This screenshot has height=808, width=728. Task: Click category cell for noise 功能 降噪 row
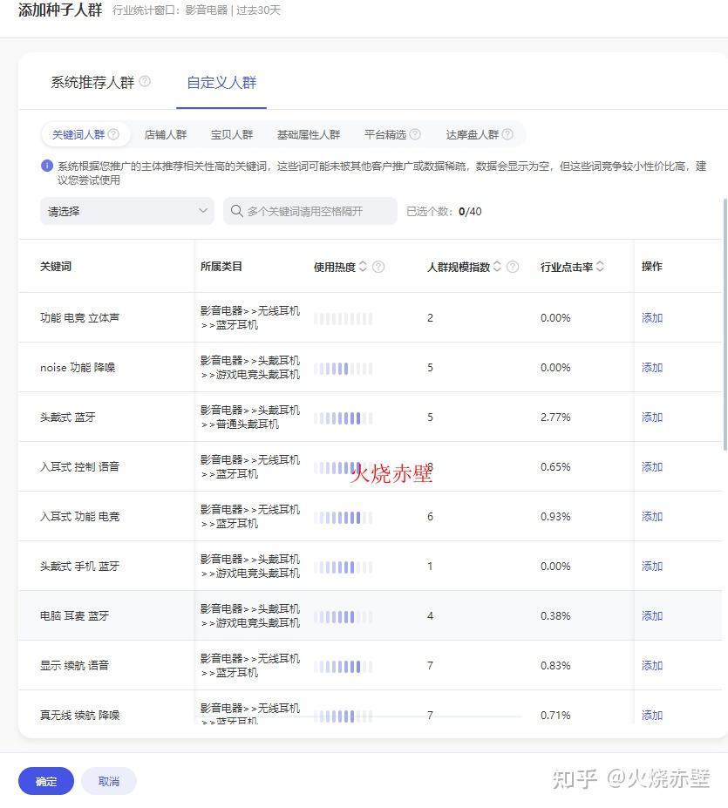point(250,368)
